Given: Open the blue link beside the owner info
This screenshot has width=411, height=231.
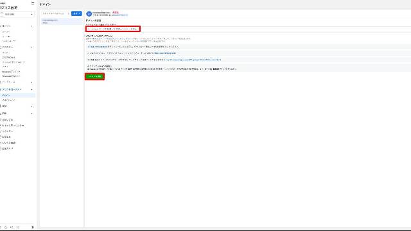Looking at the screenshot, I should (x=120, y=15).
